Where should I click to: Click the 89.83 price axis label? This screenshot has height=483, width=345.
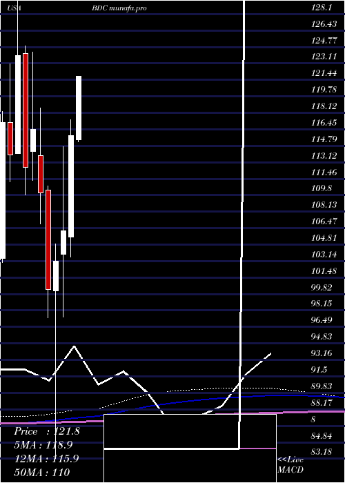click(x=322, y=386)
